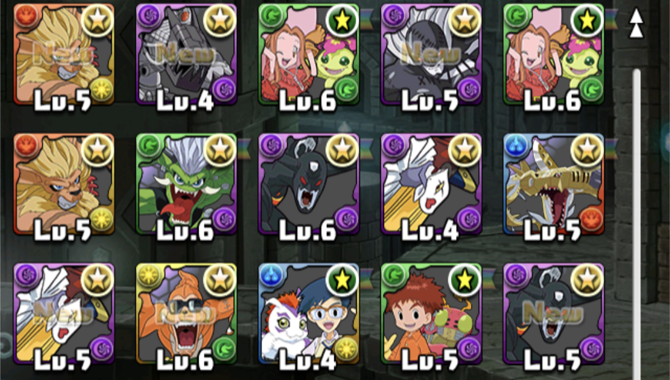Pick the boy with glasses Lv.4 card
Image resolution: width=670 pixels, height=380 pixels.
pos(309,314)
